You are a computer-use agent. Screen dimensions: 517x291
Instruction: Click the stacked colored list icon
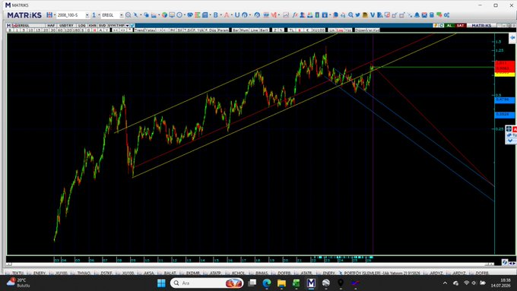click(x=197, y=15)
